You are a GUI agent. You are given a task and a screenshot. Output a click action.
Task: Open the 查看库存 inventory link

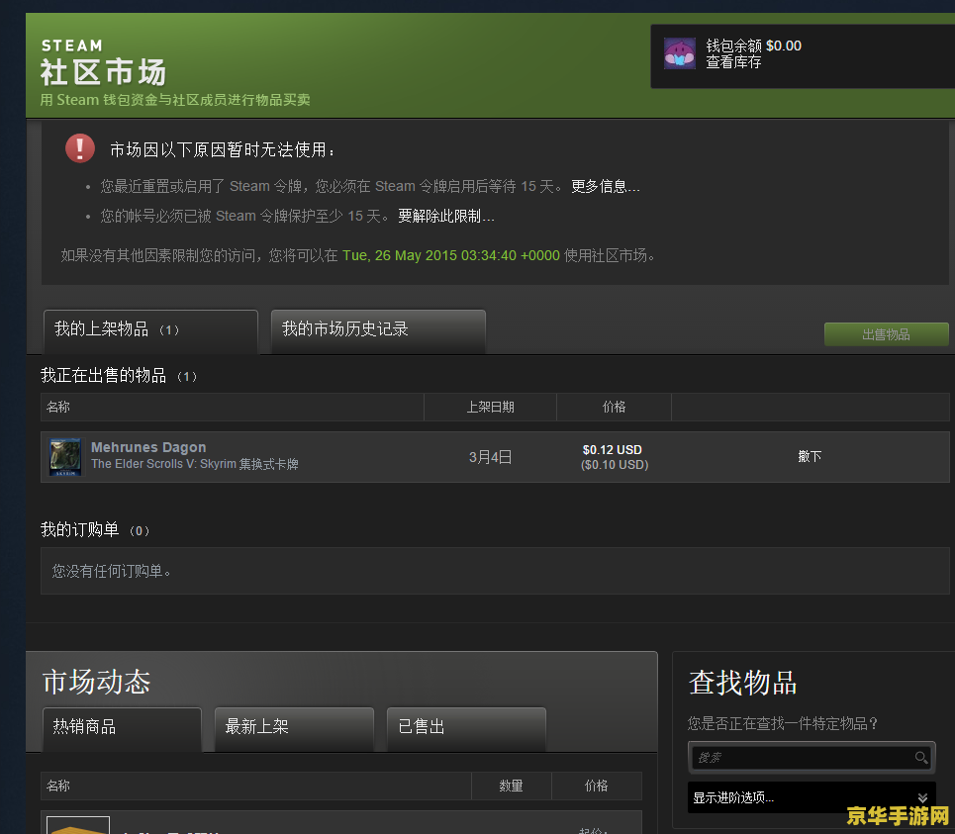(x=733, y=62)
